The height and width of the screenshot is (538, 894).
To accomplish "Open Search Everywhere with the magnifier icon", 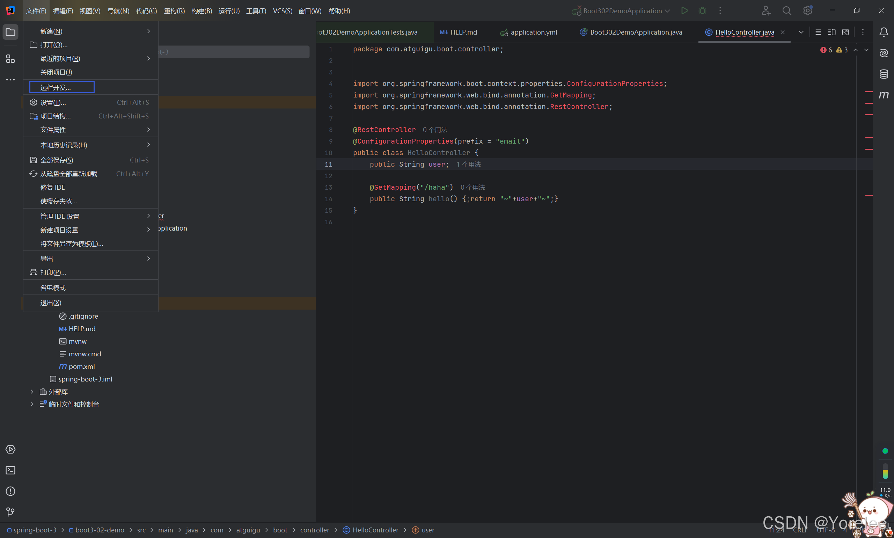I will coord(787,10).
